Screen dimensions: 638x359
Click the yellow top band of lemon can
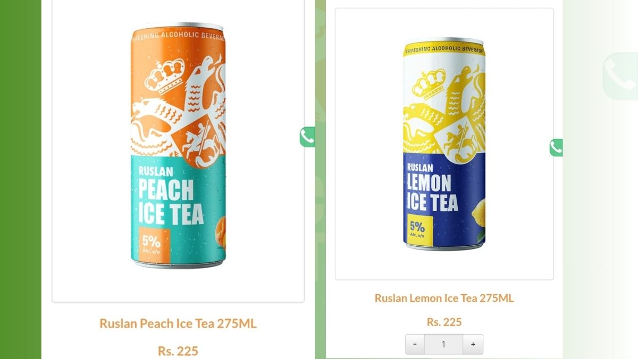[444, 50]
